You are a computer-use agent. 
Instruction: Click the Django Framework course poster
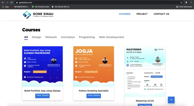(x=42, y=66)
